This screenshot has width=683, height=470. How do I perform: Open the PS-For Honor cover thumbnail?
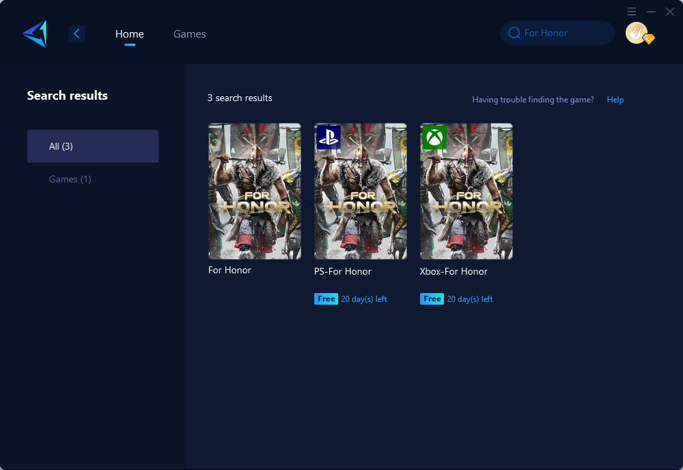click(x=361, y=191)
